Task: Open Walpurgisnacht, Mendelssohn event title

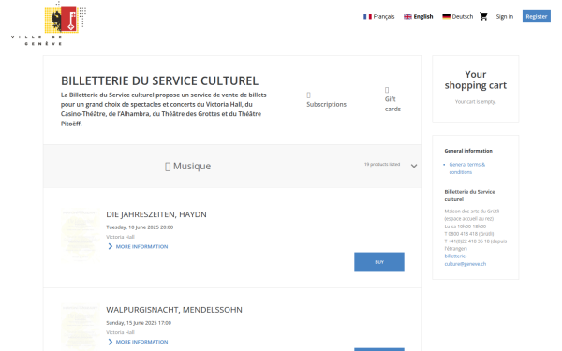Action: coord(174,310)
